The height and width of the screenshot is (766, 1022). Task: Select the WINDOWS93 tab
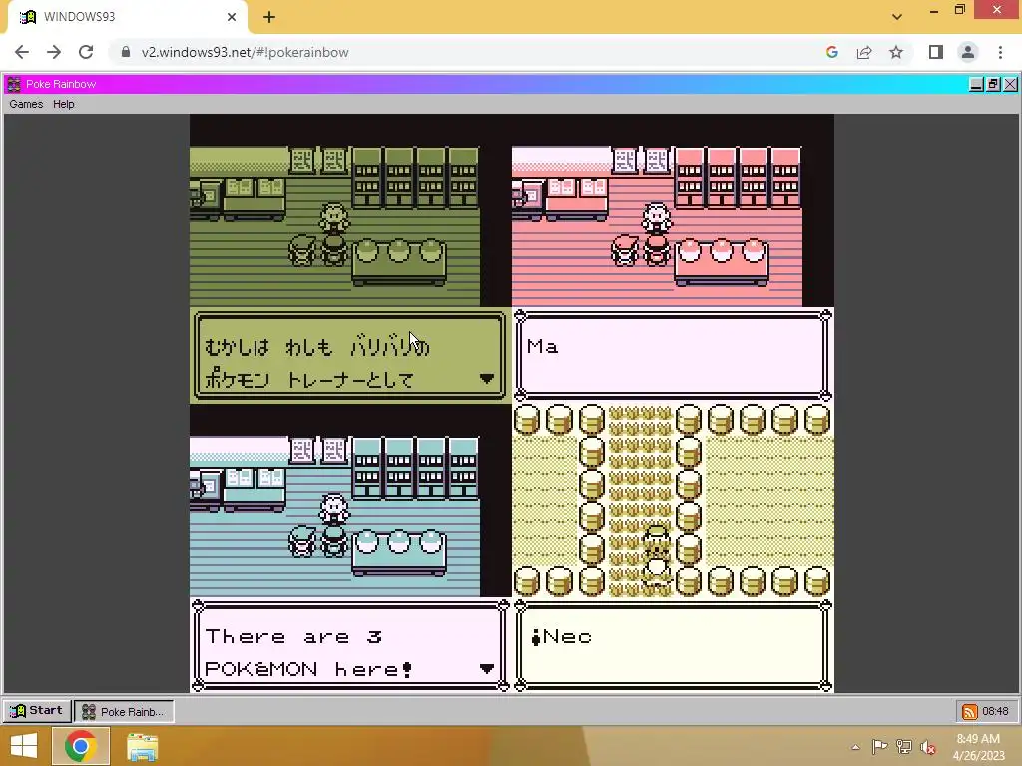pyautogui.click(x=127, y=17)
